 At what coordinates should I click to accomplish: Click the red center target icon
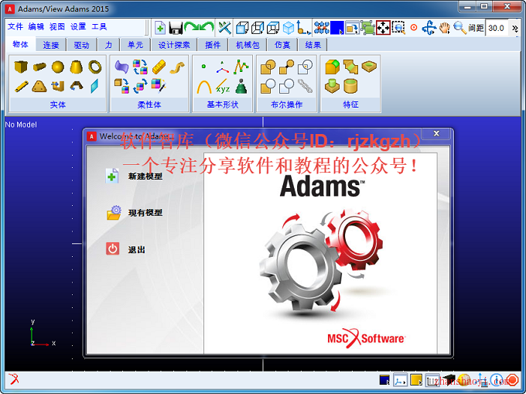click(414, 28)
